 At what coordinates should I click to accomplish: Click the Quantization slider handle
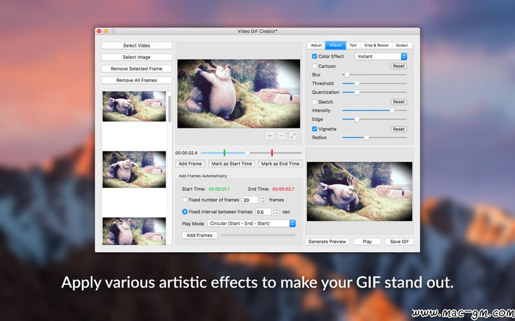357,92
